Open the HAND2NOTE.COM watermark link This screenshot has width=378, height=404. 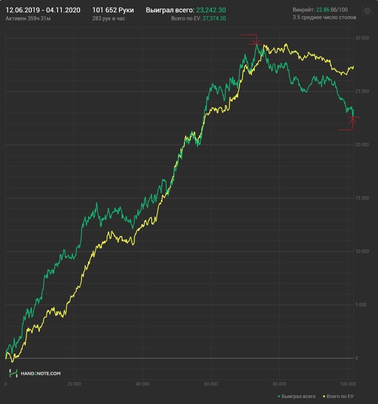(40, 373)
